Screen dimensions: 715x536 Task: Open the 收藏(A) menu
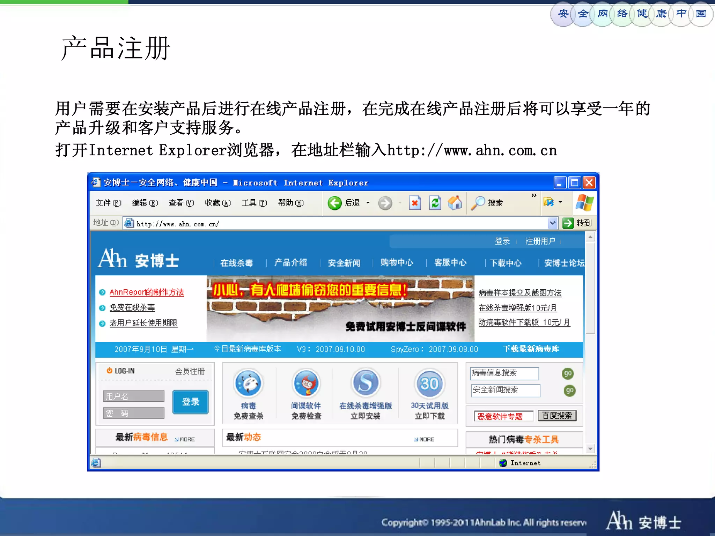(218, 203)
